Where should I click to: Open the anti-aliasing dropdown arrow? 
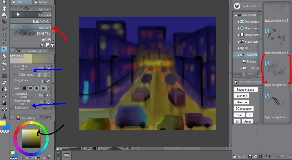click(x=48, y=88)
